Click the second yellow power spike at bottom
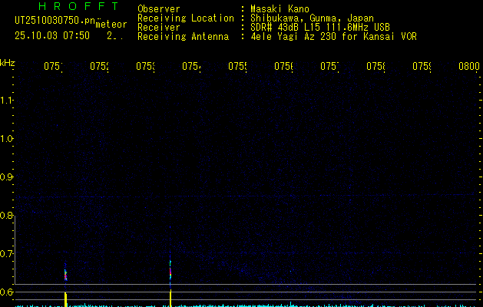 click(170, 298)
